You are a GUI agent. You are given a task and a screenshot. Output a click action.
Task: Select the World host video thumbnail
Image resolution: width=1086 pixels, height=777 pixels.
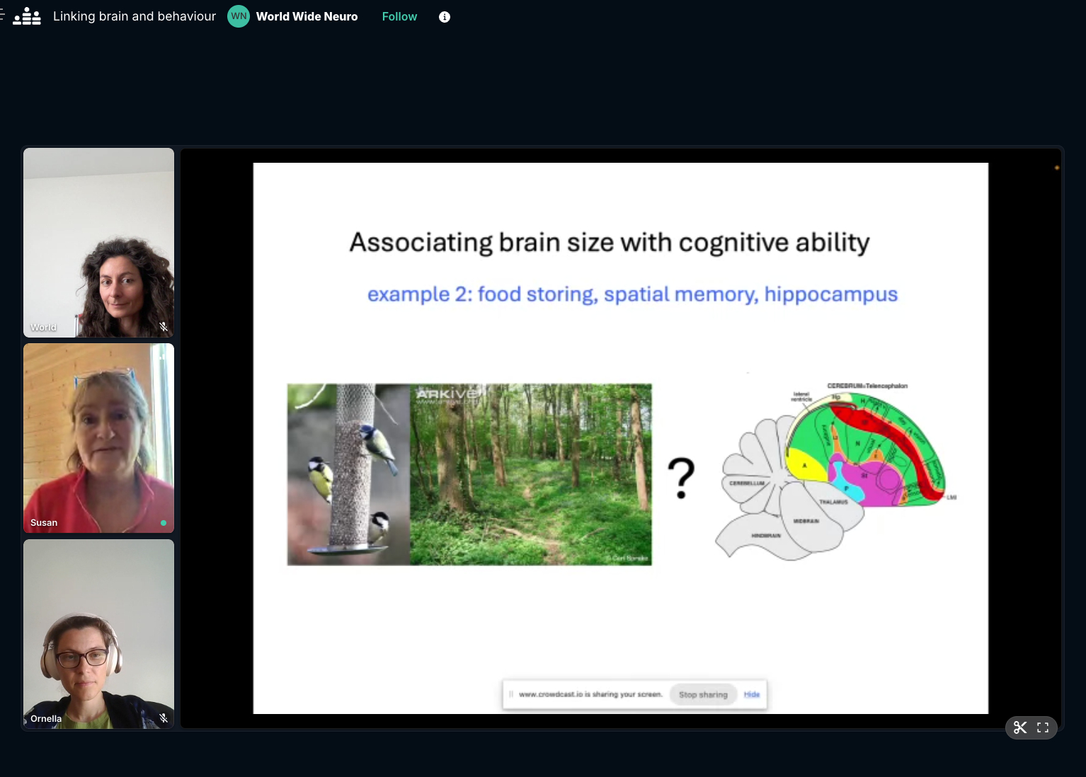(x=98, y=242)
